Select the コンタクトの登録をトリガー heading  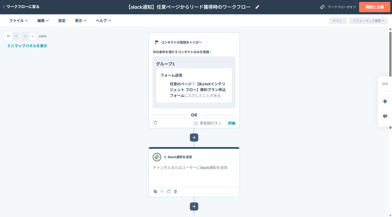click(181, 42)
